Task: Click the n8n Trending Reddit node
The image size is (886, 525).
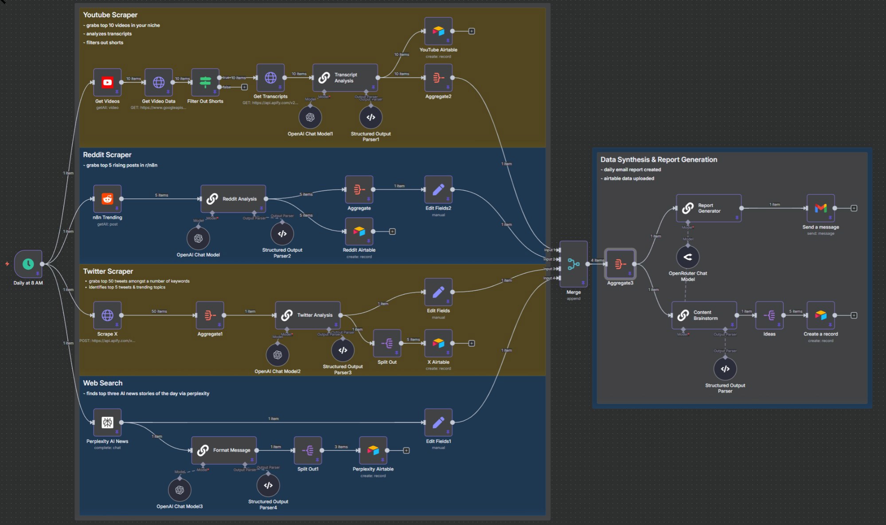Action: (107, 199)
